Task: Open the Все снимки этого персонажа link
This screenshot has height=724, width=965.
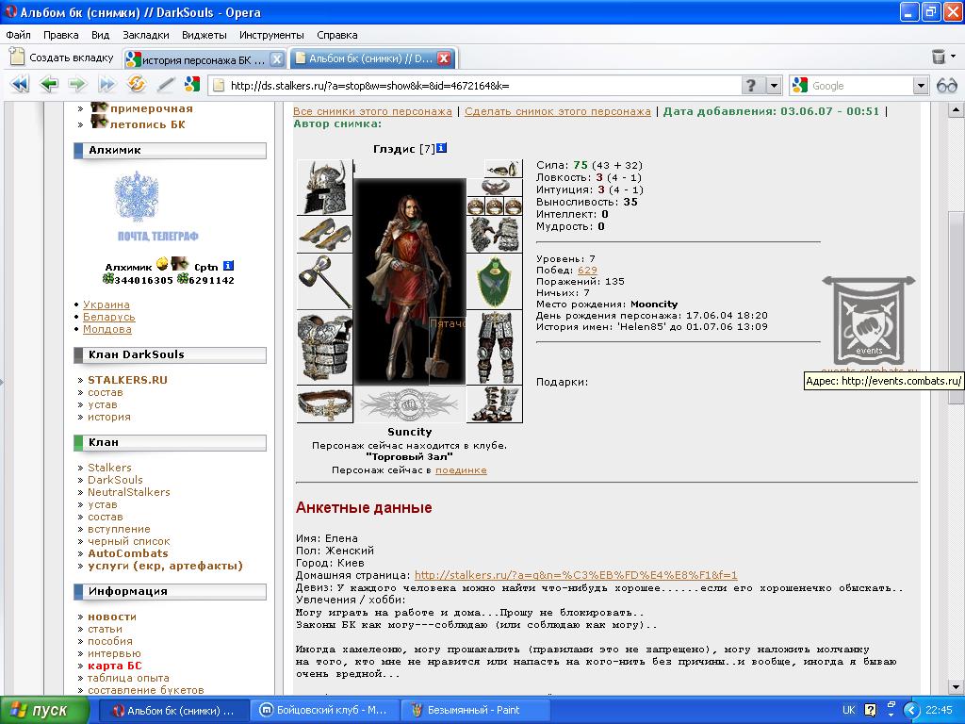Action: click(372, 111)
